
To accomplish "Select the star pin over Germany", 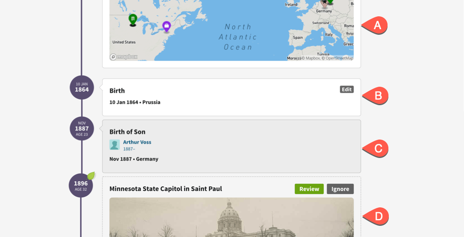I will point(324,3).
